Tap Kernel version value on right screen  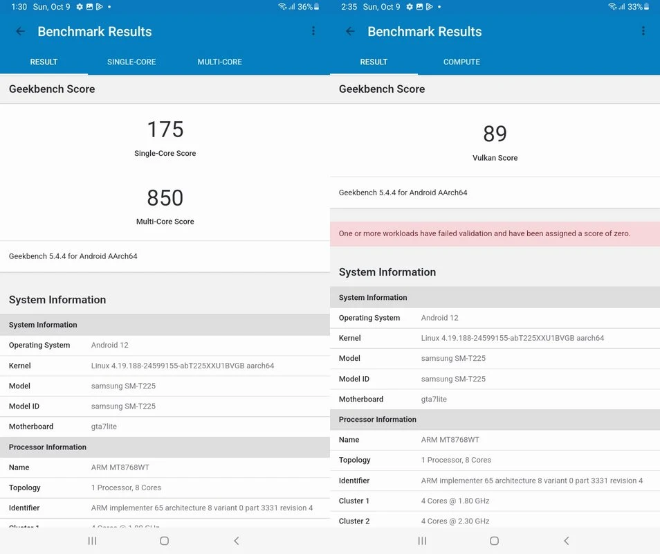[x=513, y=338]
